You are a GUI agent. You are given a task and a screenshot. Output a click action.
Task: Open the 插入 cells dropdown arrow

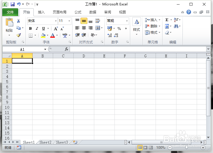point(160,20)
